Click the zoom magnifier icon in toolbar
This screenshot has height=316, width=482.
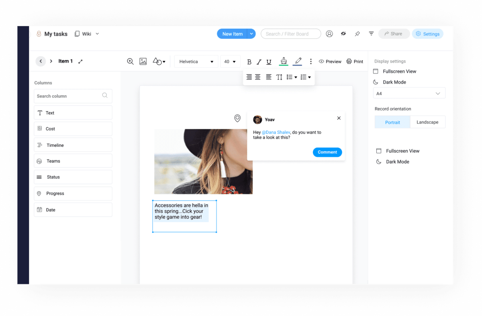[x=130, y=61]
